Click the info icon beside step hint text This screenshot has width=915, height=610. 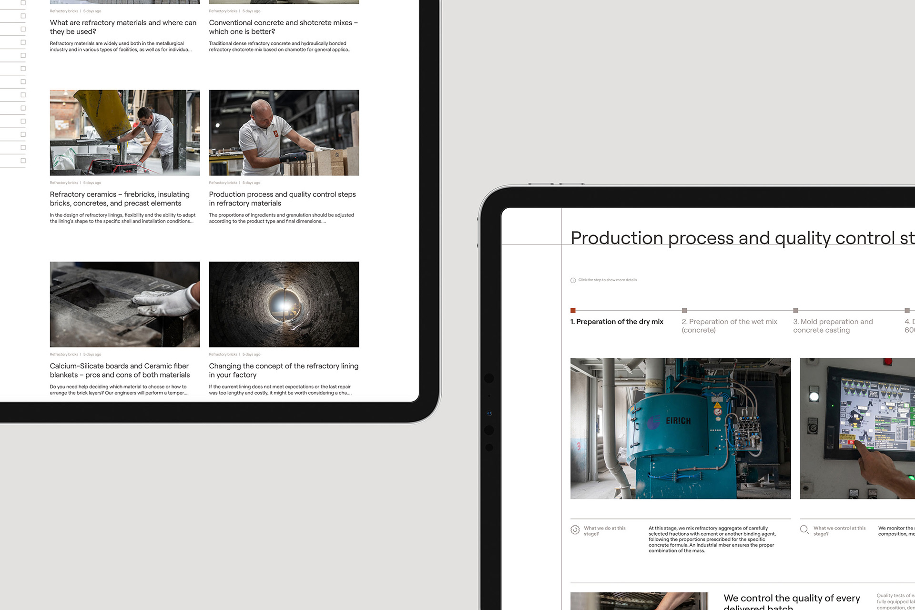[x=573, y=280]
